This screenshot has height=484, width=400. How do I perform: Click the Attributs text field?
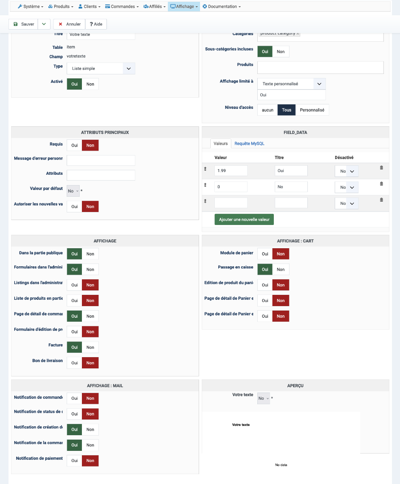pos(101,175)
